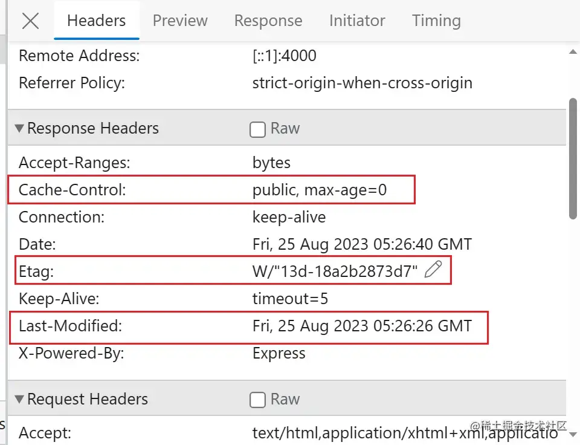Click the Keep-Alive value 'timeout=5'
This screenshot has height=445, width=580.
pyautogui.click(x=291, y=299)
